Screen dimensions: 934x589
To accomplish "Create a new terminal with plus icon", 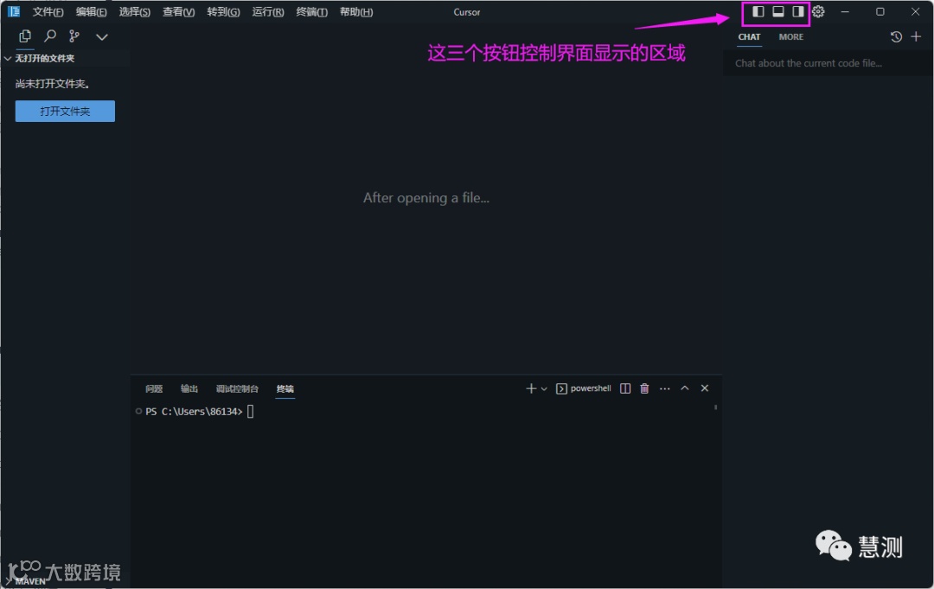I will point(531,388).
